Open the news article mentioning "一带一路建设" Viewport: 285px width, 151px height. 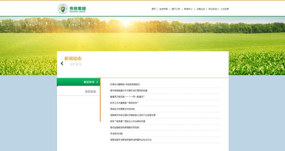pos(127,97)
